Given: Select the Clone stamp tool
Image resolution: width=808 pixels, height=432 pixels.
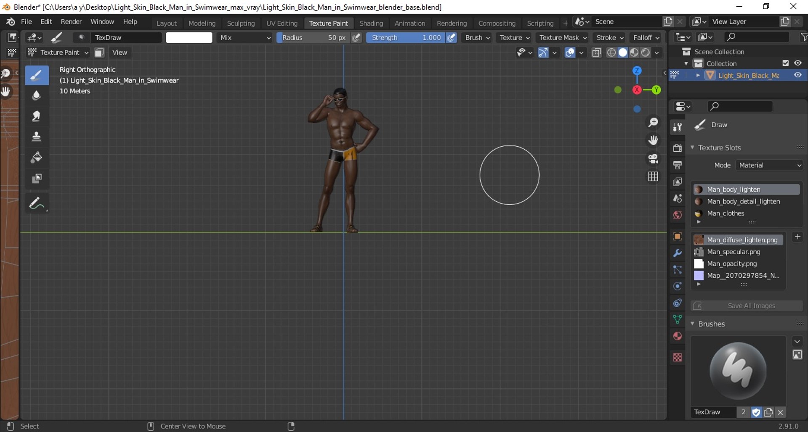Looking at the screenshot, I should point(37,137).
